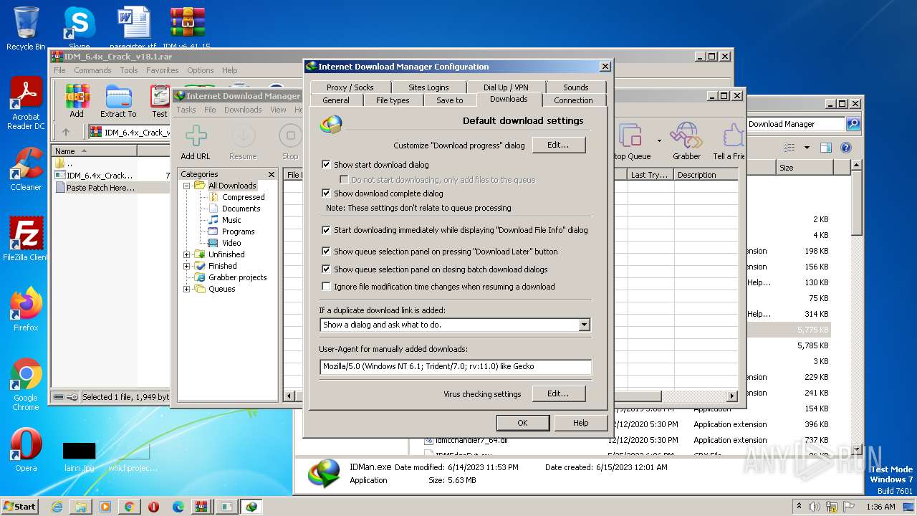The width and height of the screenshot is (917, 516).
Task: Switch to Sounds tab
Action: pyautogui.click(x=575, y=87)
